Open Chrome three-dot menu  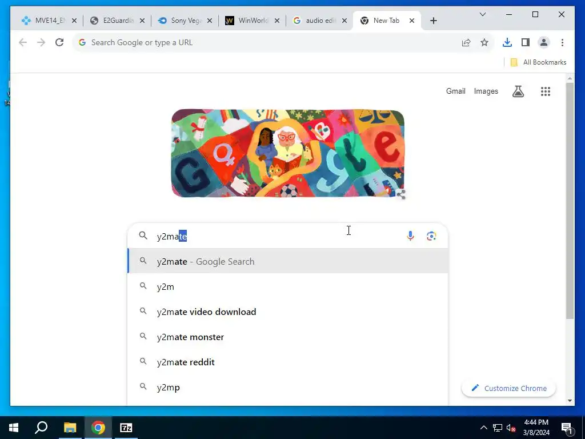562,42
